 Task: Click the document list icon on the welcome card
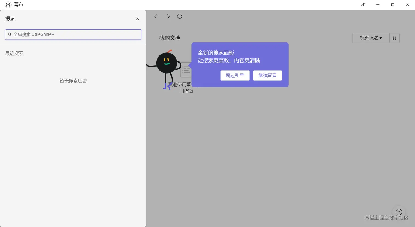tap(186, 70)
